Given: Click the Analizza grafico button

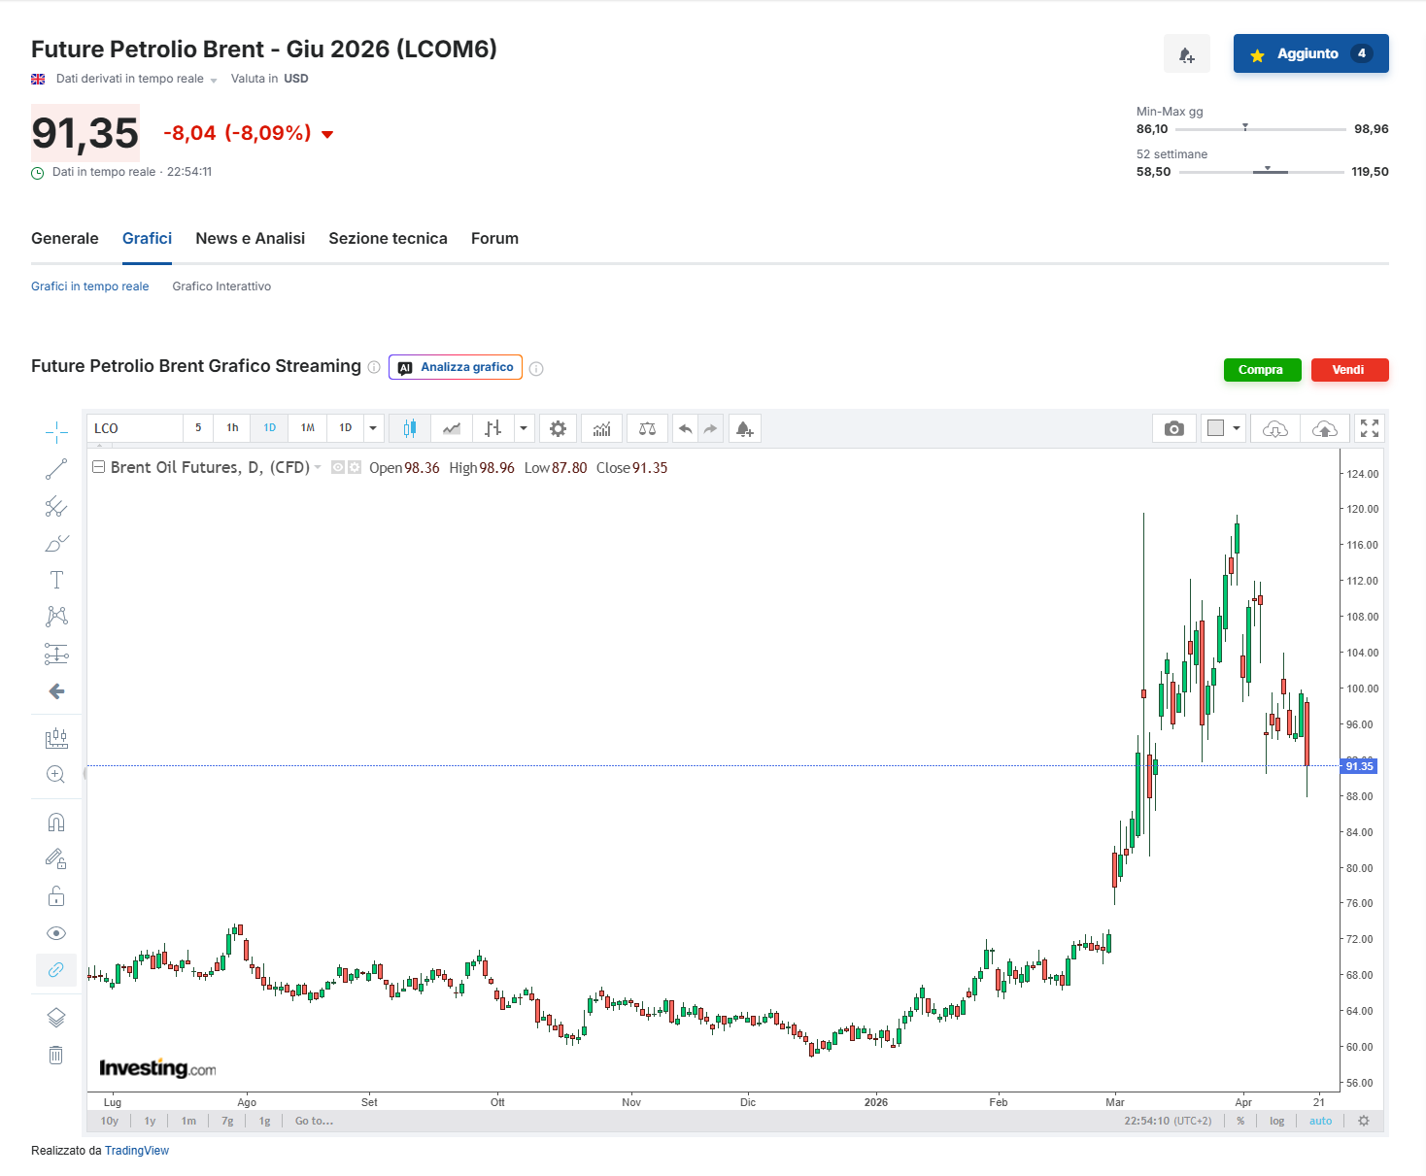Looking at the screenshot, I should pos(456,367).
